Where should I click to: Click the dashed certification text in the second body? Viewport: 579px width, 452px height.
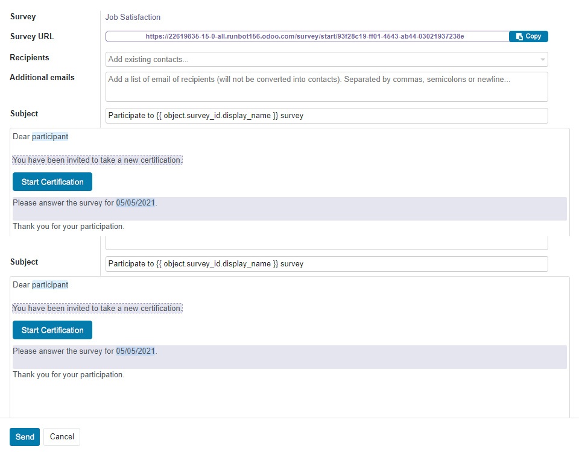98,309
